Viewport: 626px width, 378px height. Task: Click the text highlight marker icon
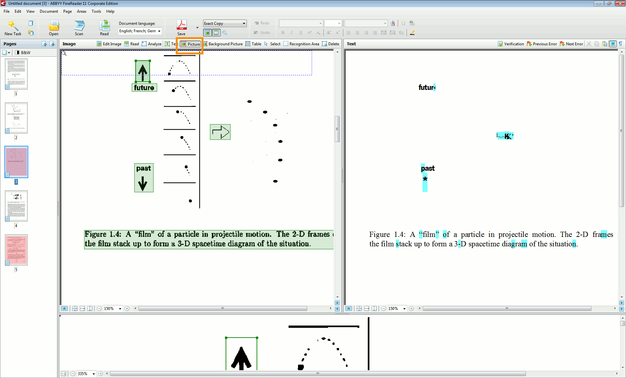pyautogui.click(x=412, y=33)
